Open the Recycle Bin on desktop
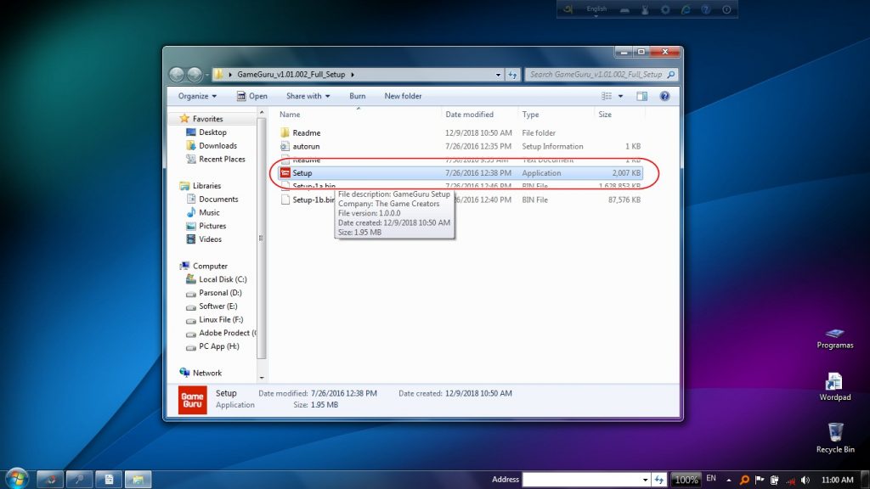 point(834,438)
